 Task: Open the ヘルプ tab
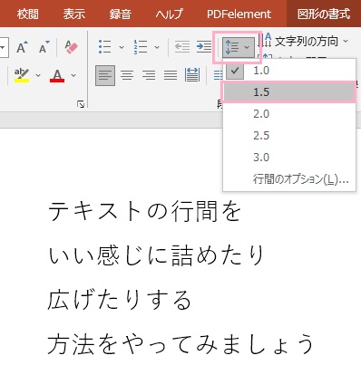coord(170,14)
